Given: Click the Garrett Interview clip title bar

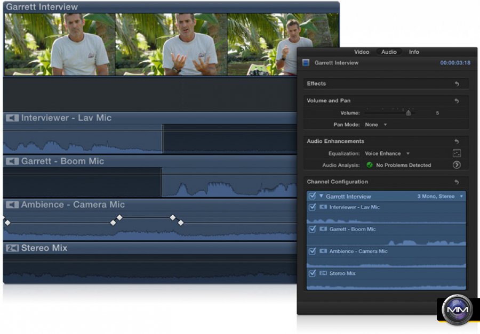Looking at the screenshot, I should 171,7.
